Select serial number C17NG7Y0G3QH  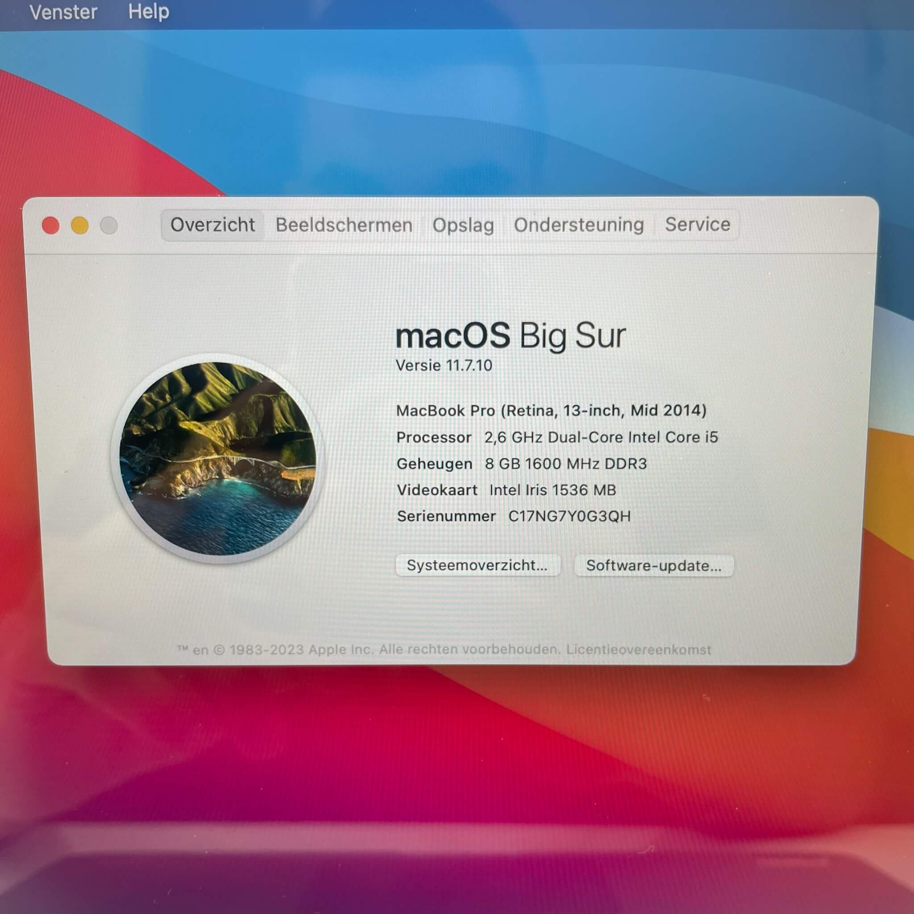(x=569, y=516)
